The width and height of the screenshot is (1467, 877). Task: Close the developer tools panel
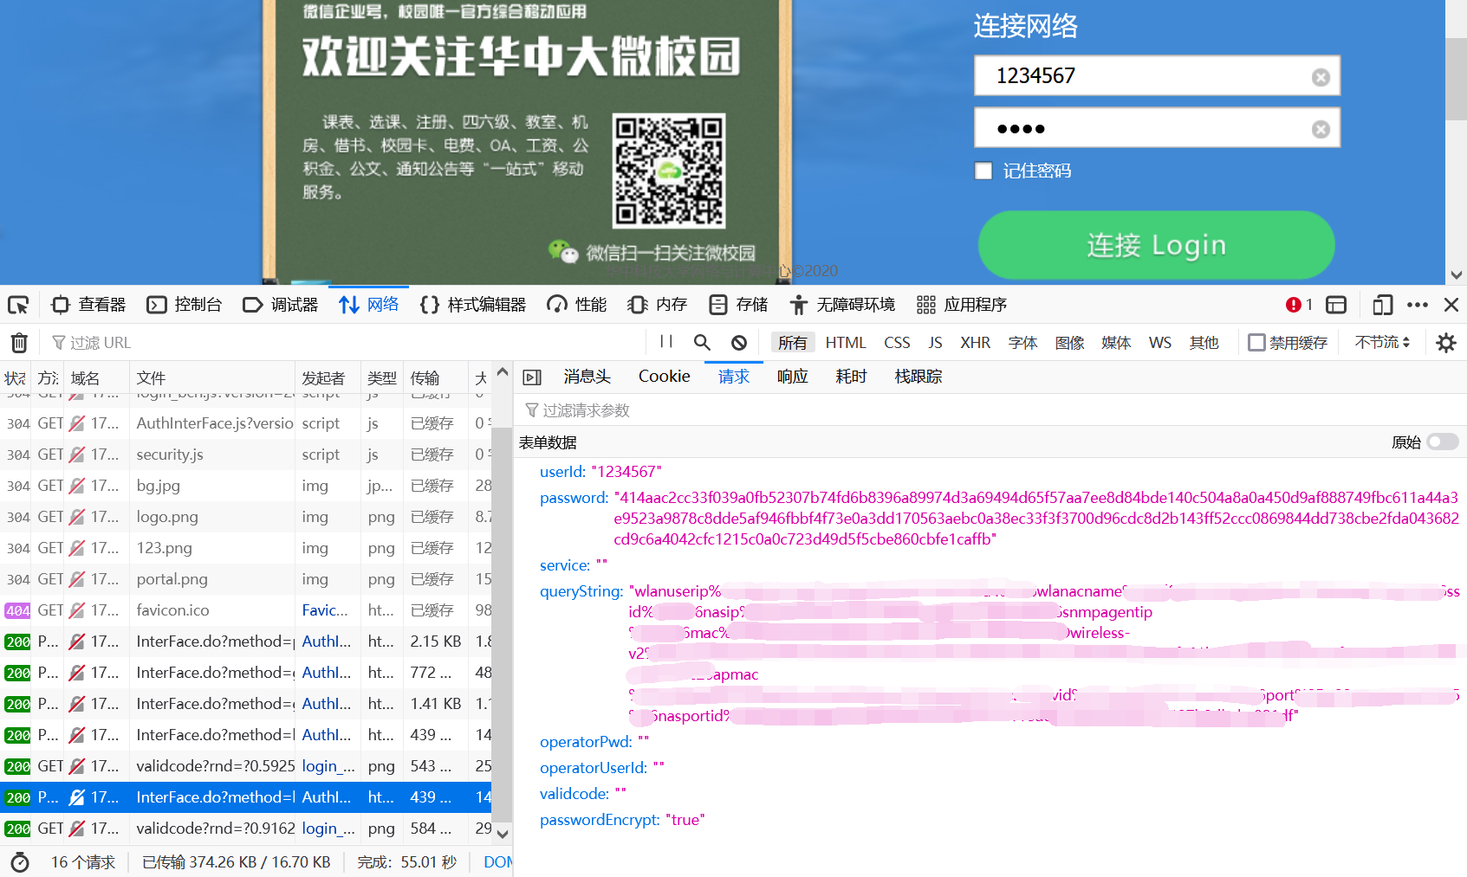point(1451,305)
